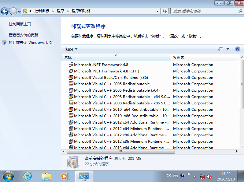Open 控制面板主页 link

tap(20, 24)
